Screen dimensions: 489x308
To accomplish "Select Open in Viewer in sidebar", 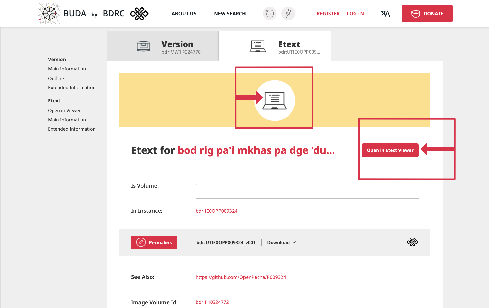I will pos(65,111).
